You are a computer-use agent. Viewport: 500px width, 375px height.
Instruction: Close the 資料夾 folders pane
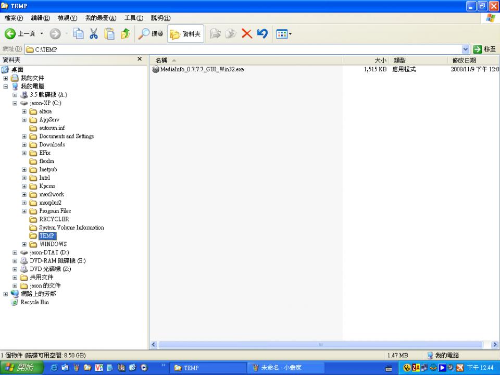pyautogui.click(x=140, y=59)
